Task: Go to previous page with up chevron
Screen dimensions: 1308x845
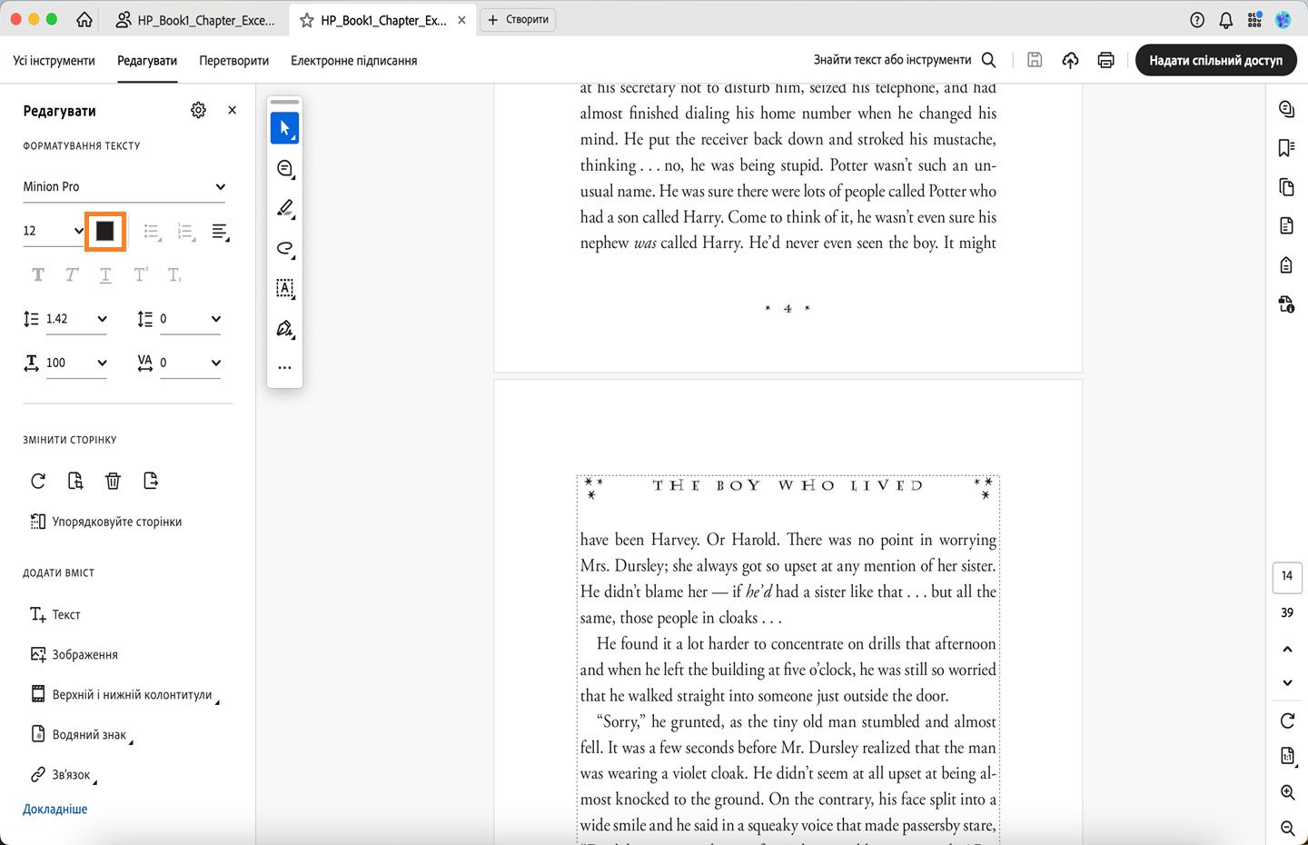Action: pos(1287,649)
